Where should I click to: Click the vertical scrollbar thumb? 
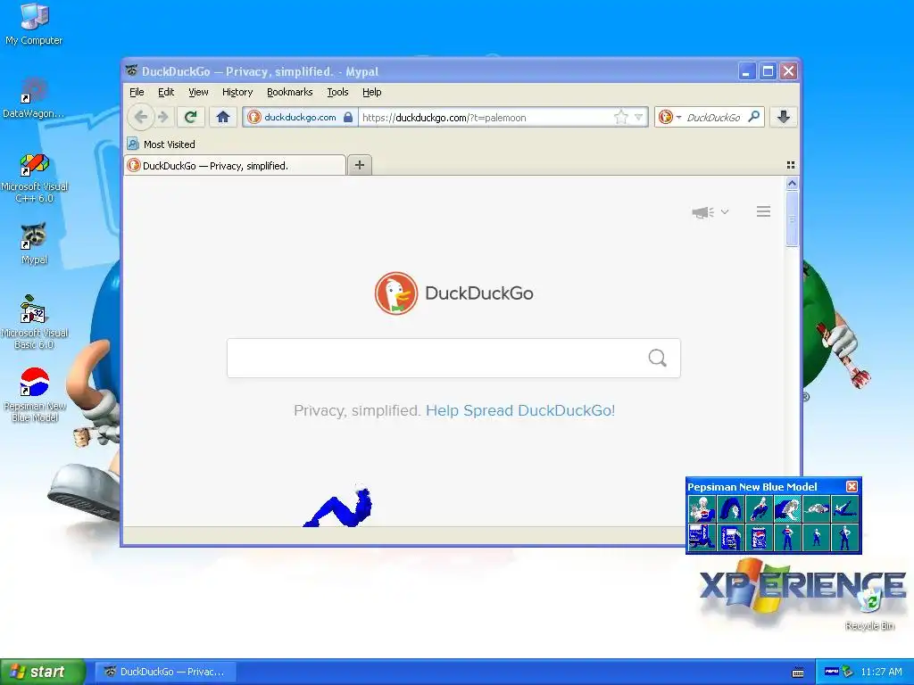pos(792,219)
